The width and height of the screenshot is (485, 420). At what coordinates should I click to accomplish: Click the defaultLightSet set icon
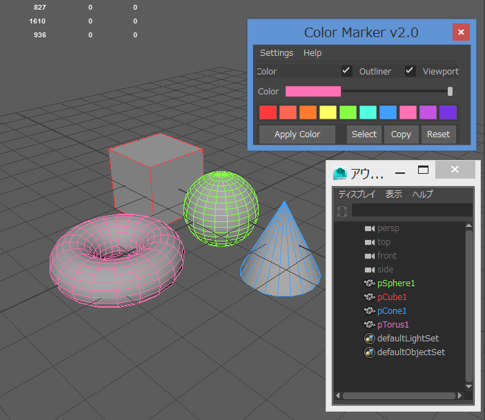pos(369,339)
